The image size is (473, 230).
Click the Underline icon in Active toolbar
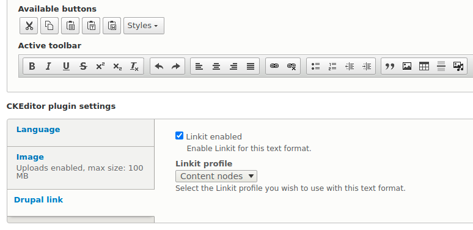66,66
